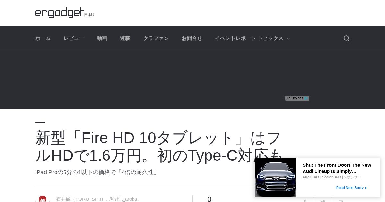Open the クラファン menu item

[156, 38]
